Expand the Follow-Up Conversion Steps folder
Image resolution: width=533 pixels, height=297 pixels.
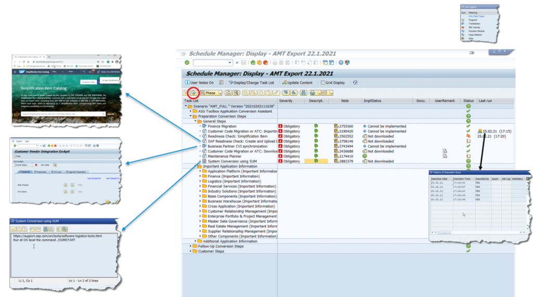191,246
